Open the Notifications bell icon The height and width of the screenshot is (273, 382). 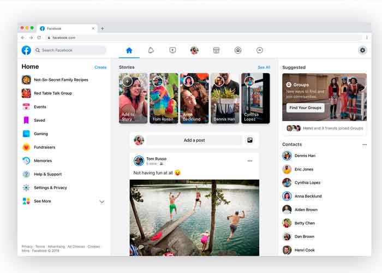151,50
